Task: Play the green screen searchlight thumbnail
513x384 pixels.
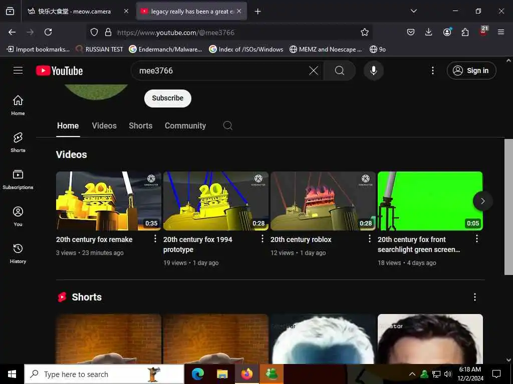Action: coord(430,201)
